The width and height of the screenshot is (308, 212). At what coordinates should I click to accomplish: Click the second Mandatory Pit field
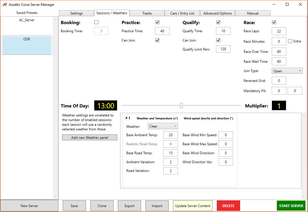coord(295,91)
